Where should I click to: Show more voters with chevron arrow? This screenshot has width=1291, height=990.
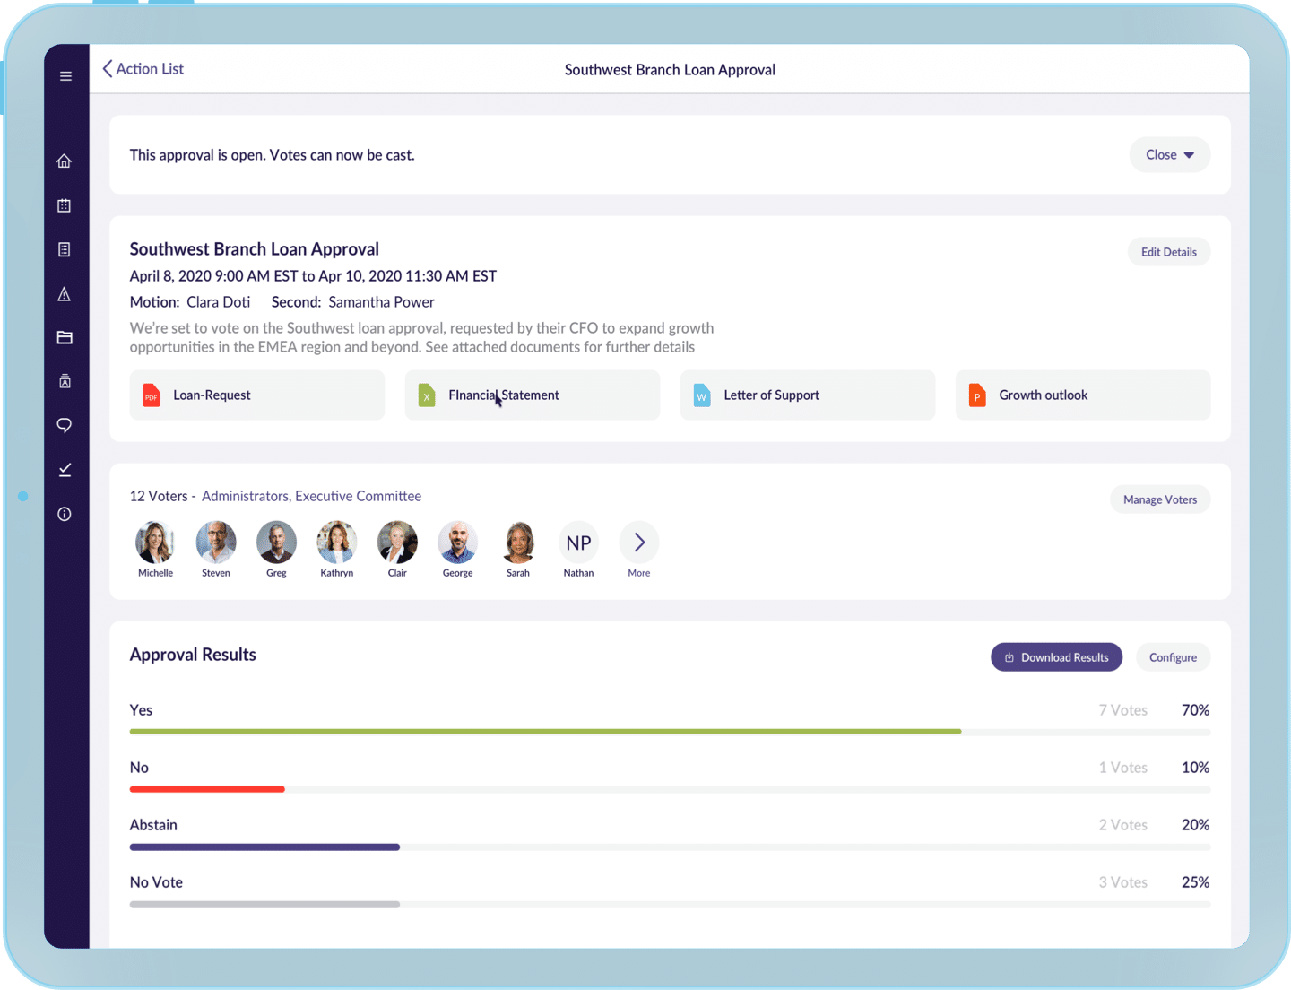[x=639, y=543]
